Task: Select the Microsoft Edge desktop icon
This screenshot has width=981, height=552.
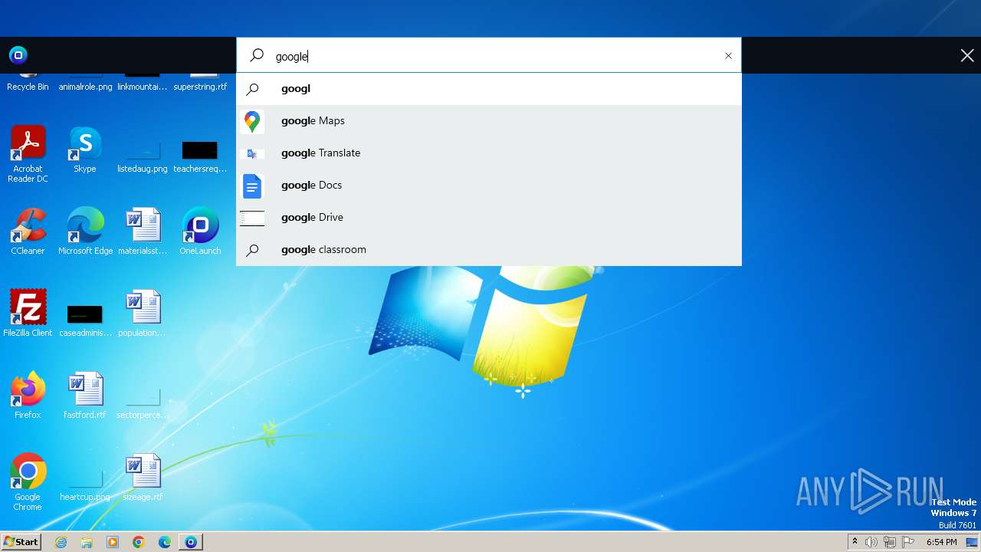Action: pyautogui.click(x=85, y=232)
